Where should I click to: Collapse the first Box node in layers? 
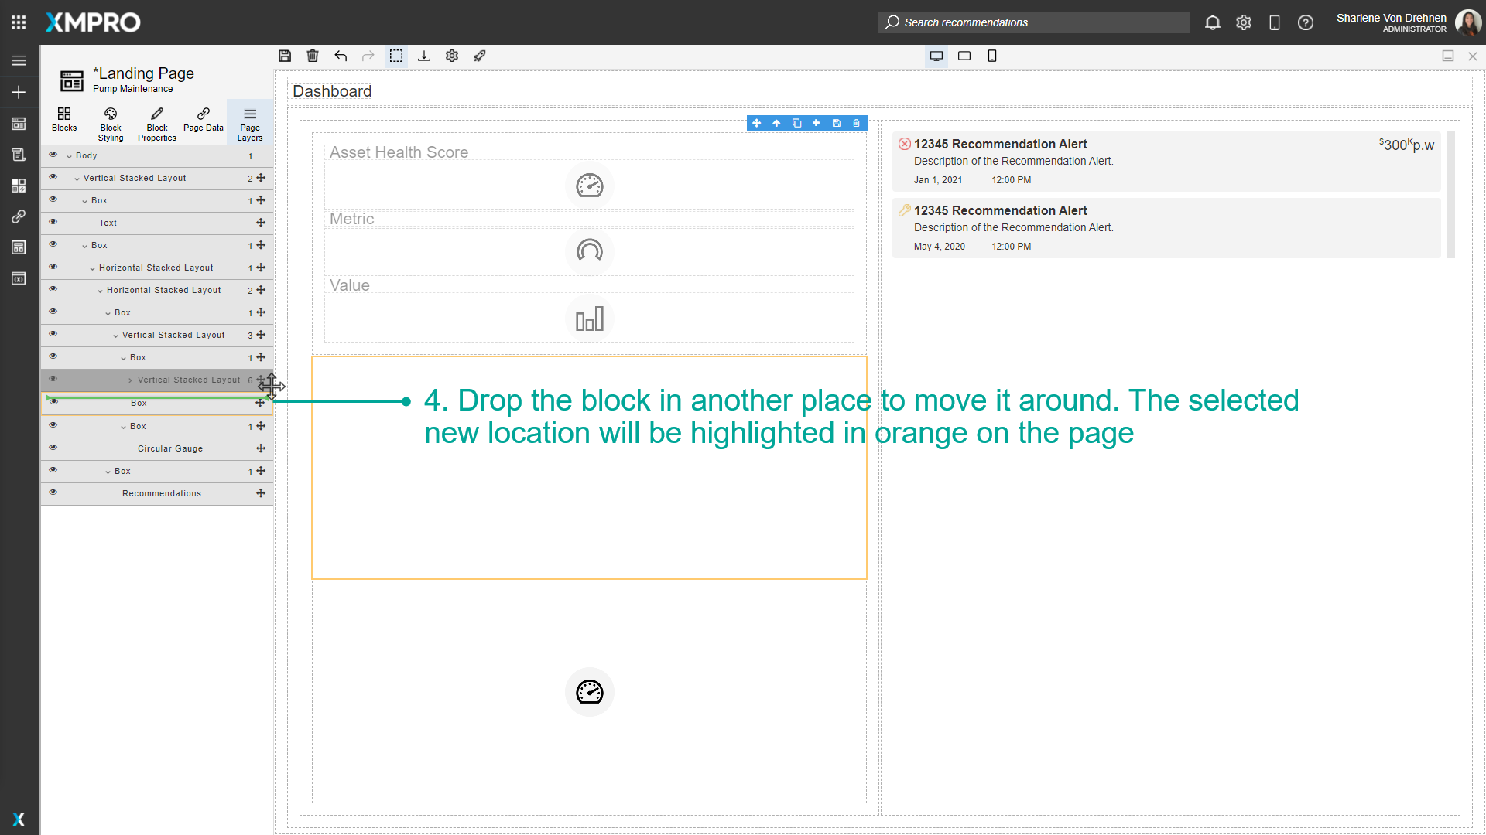click(x=87, y=199)
